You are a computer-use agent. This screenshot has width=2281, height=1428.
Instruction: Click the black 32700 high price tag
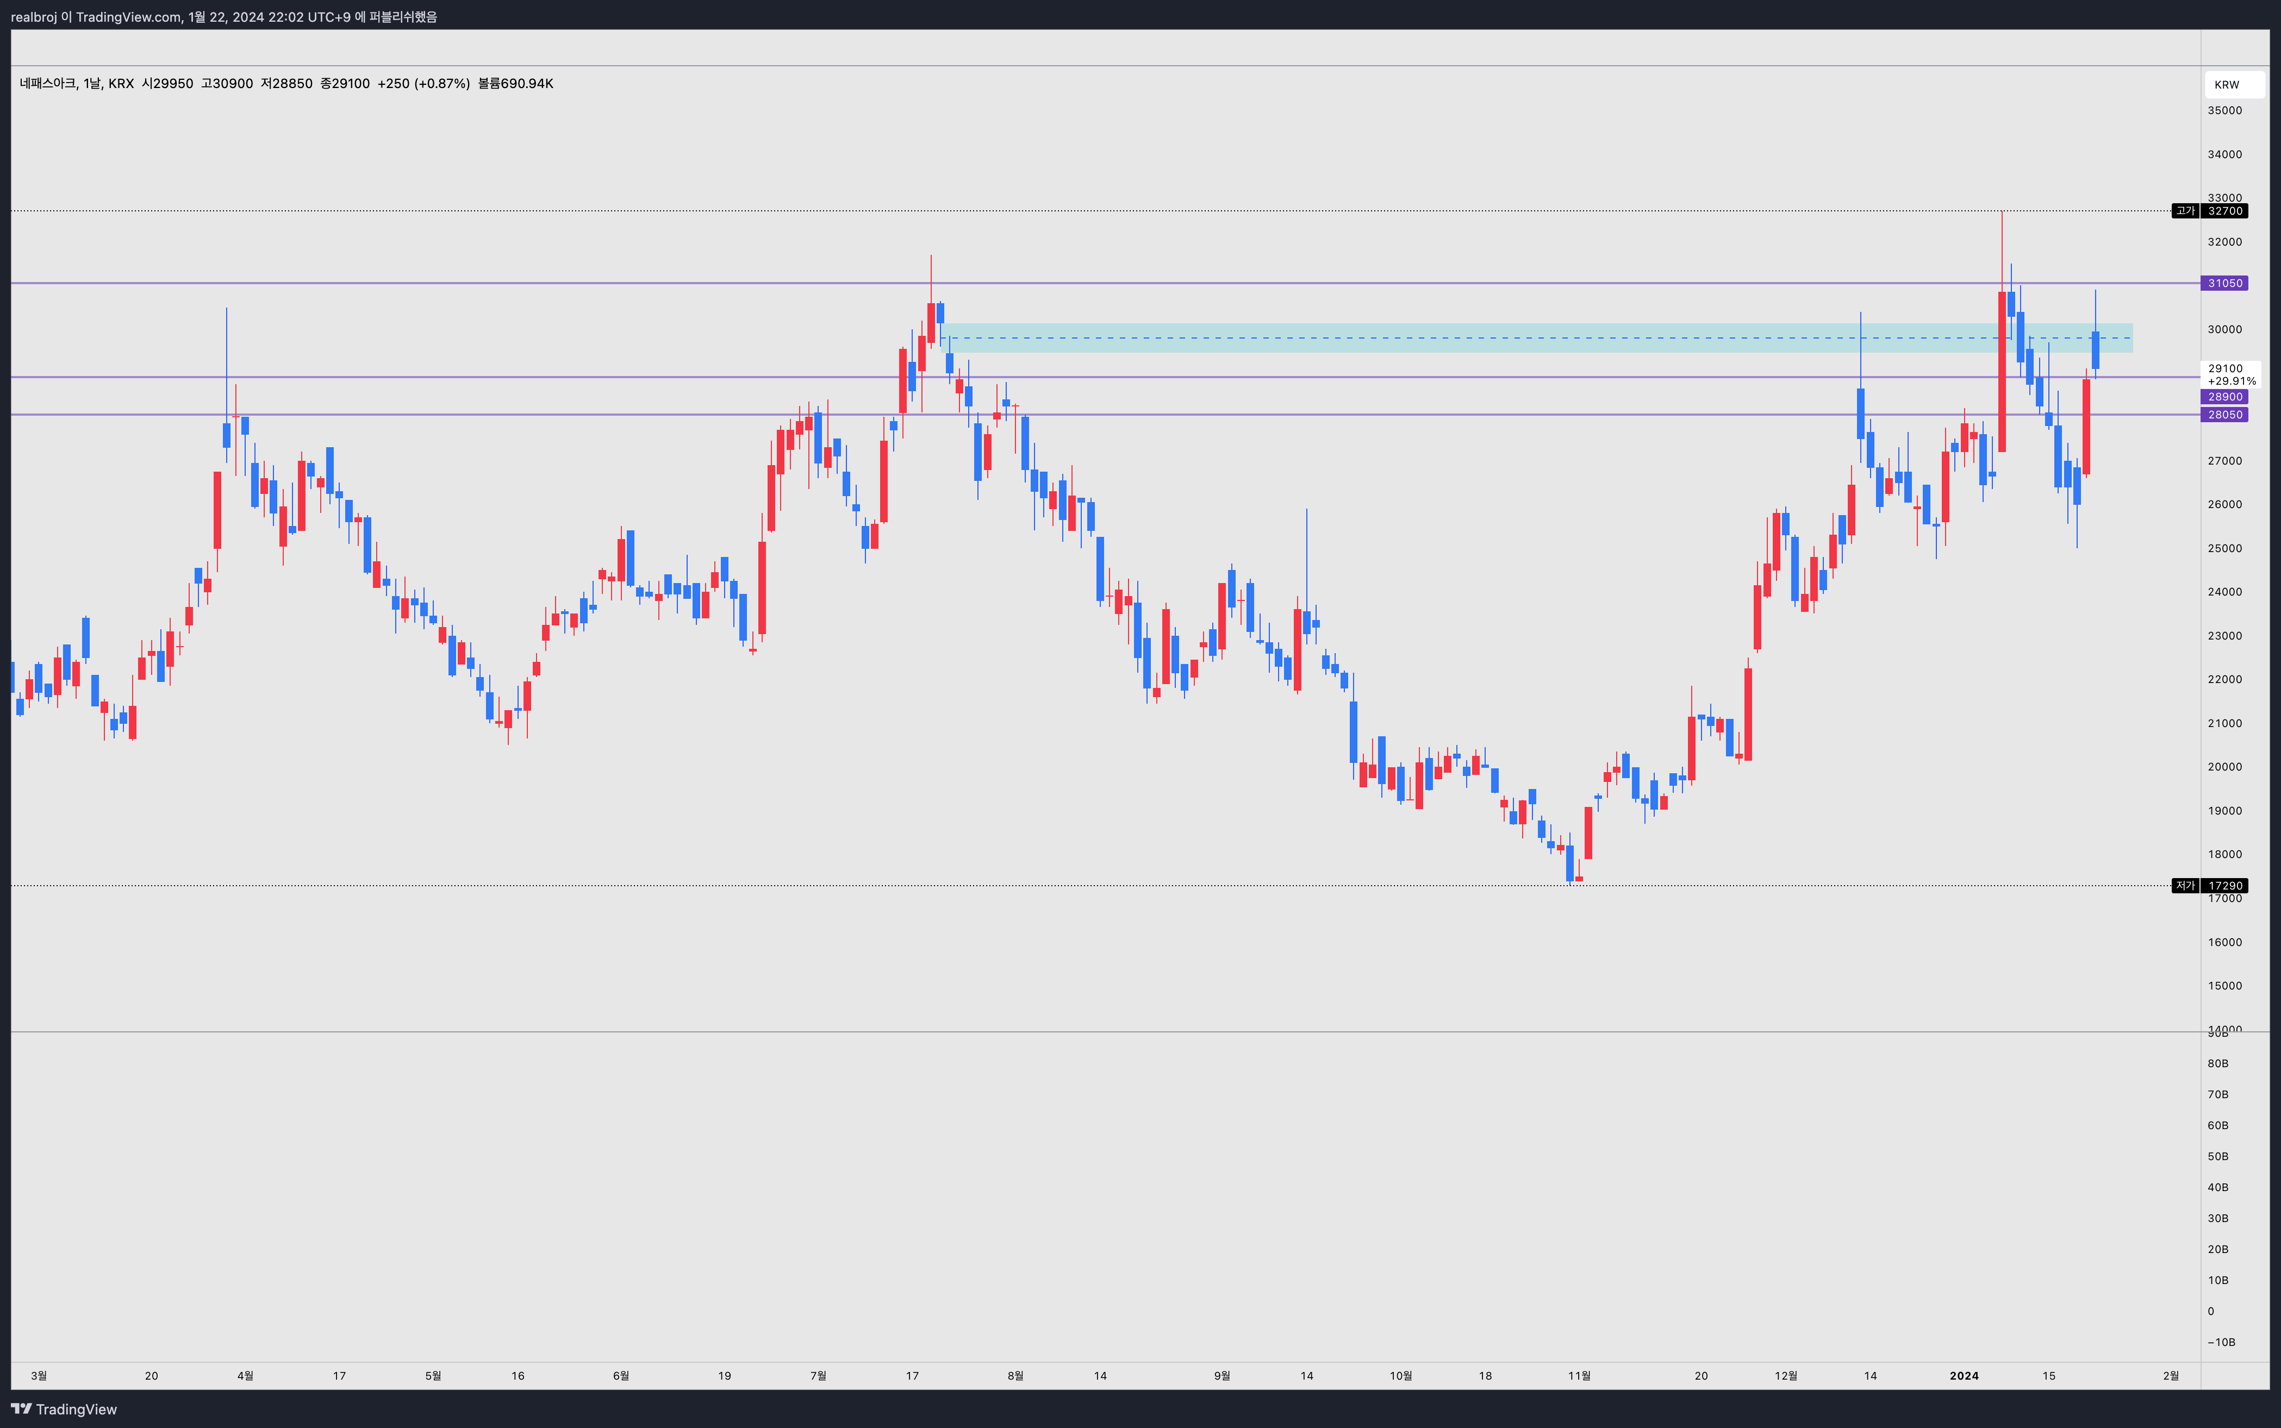click(x=2224, y=211)
